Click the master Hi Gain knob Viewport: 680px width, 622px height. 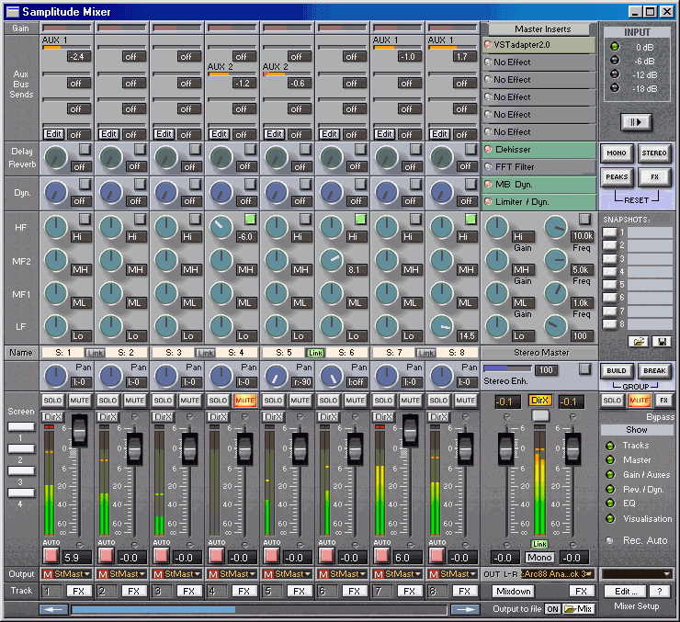[496, 227]
